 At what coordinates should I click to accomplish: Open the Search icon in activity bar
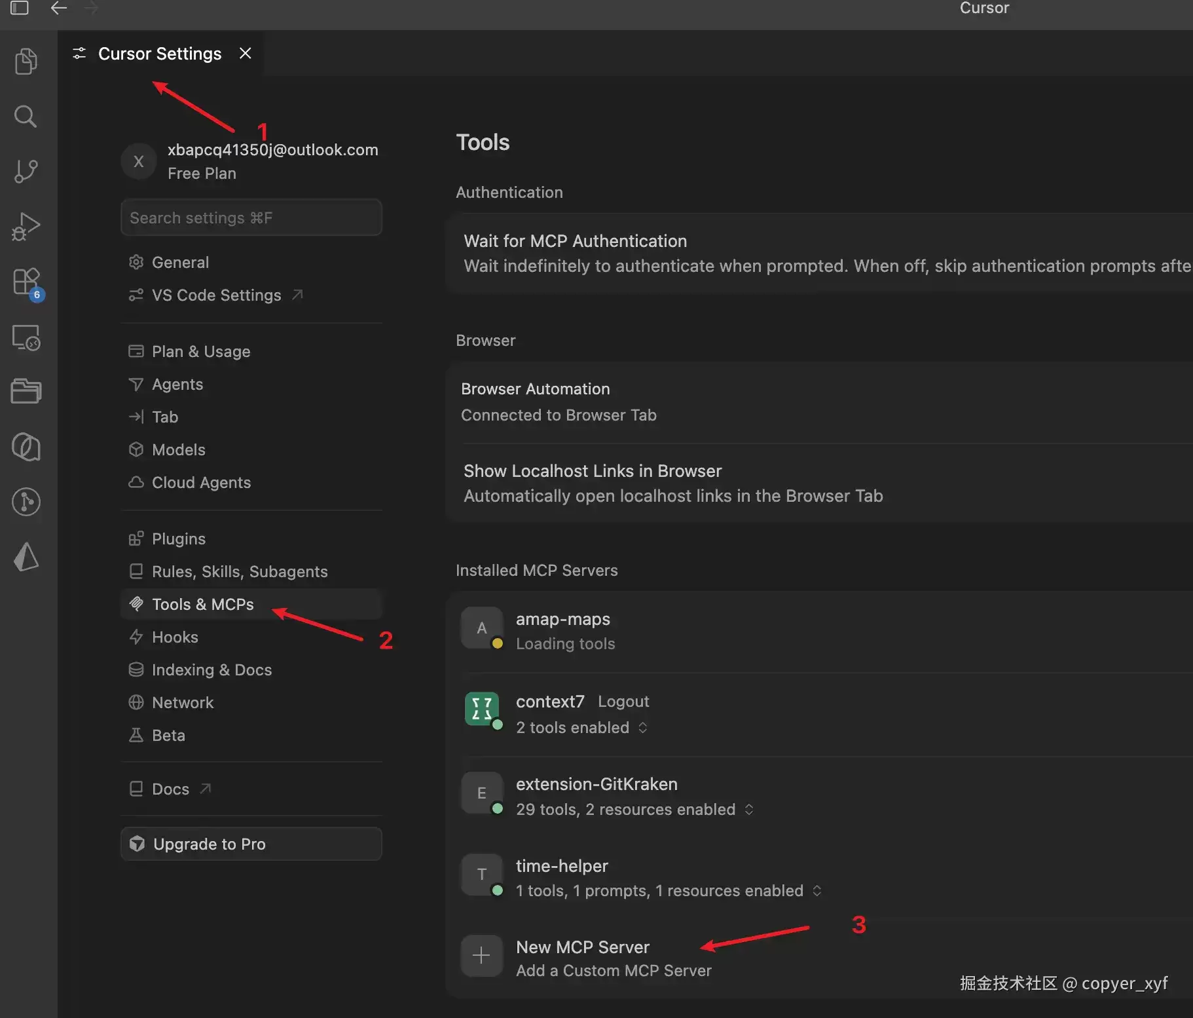click(x=26, y=116)
